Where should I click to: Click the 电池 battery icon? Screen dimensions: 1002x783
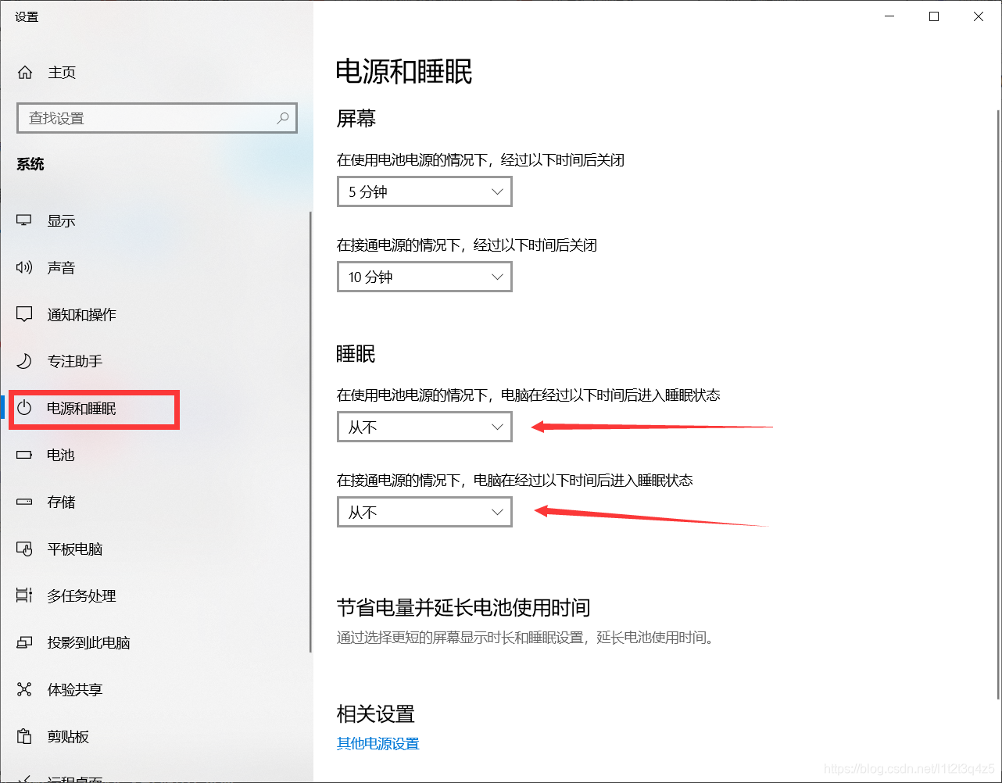[x=24, y=455]
